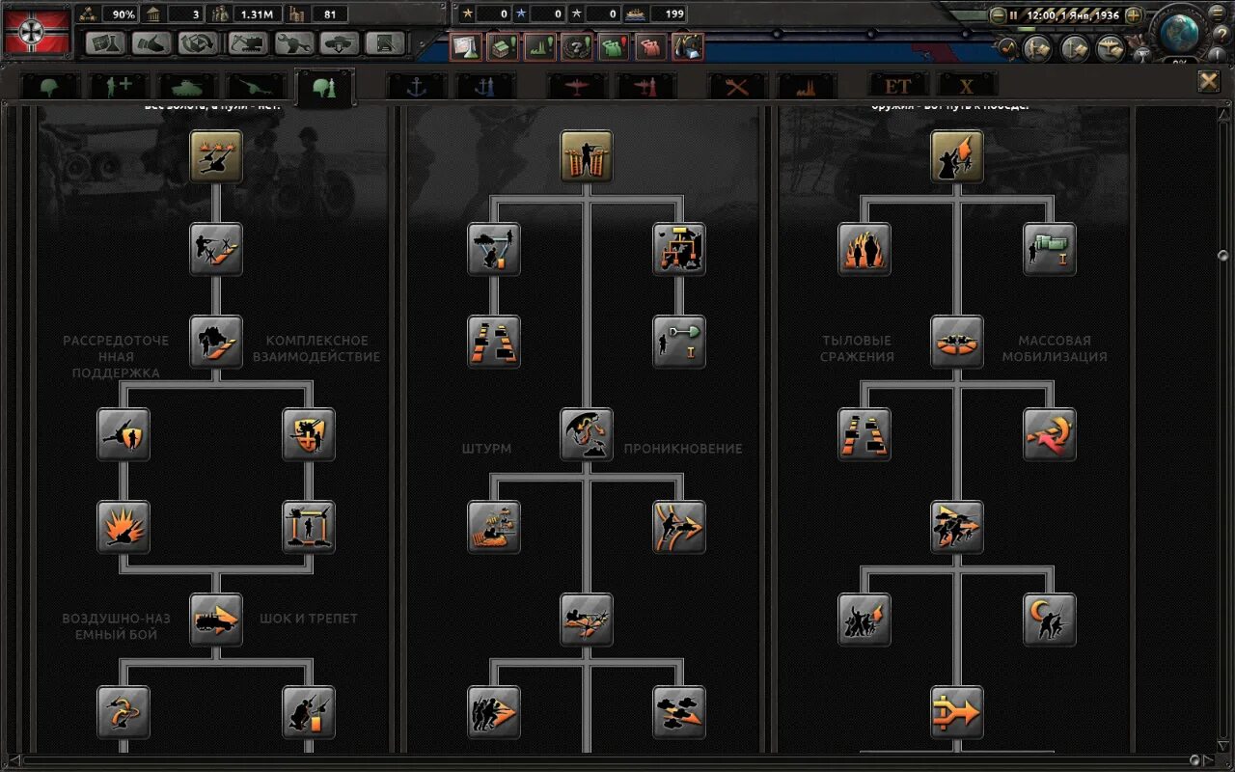Viewport: 1235px width, 772px height.
Task: Select shield doctrine under Рассредоточенная поддержка
Action: (x=123, y=434)
